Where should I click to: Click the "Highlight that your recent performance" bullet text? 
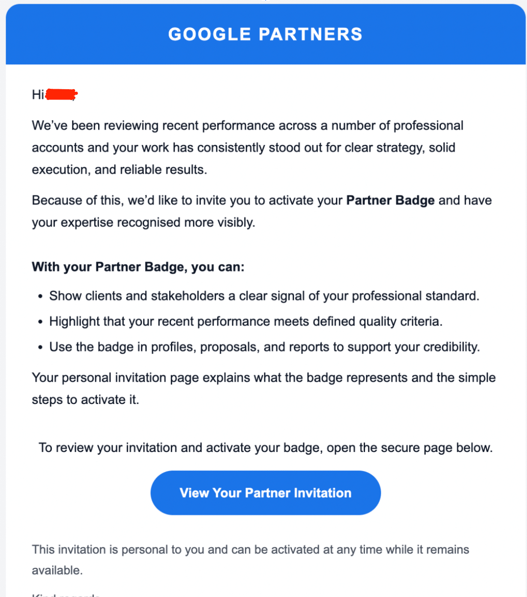pos(246,321)
